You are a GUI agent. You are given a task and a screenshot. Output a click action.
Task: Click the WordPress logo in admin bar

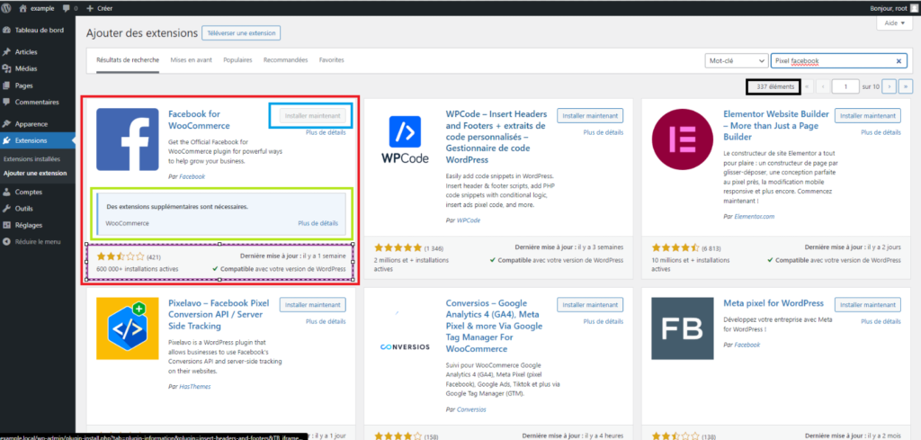[x=9, y=7]
